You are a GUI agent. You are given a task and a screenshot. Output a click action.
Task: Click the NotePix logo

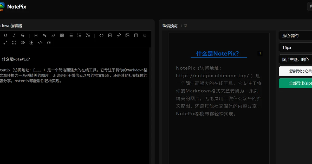pyautogui.click(x=2, y=7)
